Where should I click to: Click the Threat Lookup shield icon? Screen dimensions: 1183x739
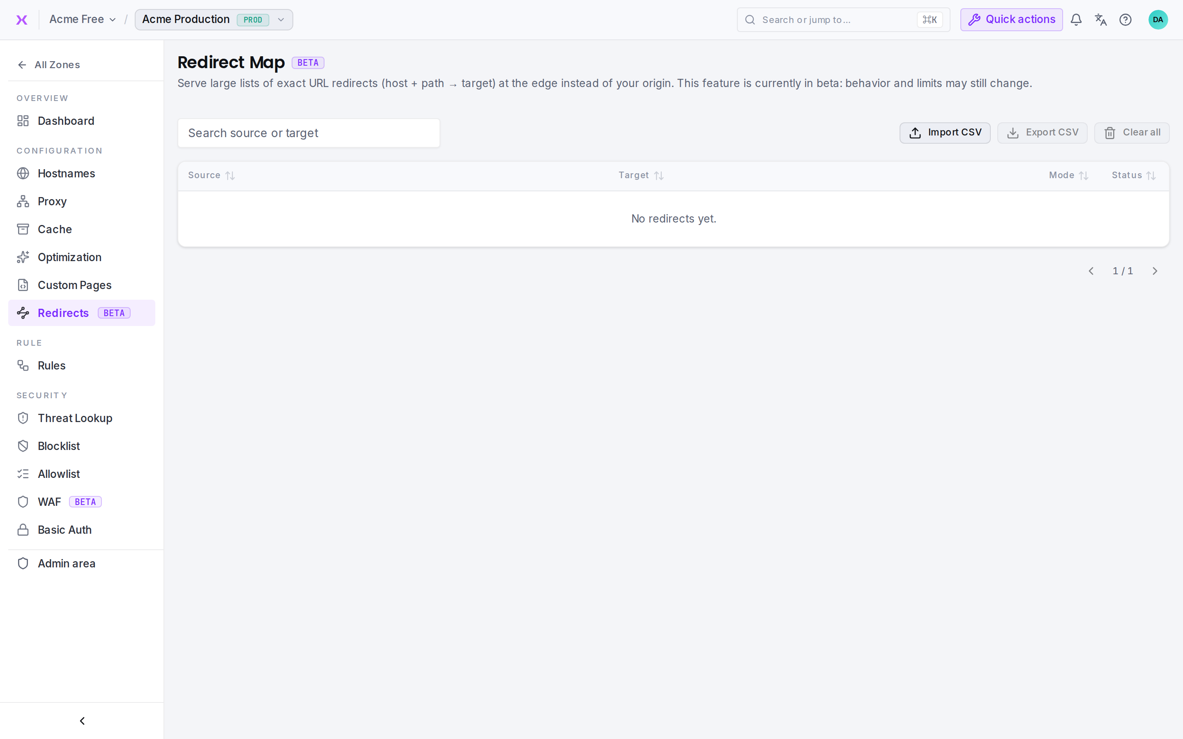click(23, 418)
